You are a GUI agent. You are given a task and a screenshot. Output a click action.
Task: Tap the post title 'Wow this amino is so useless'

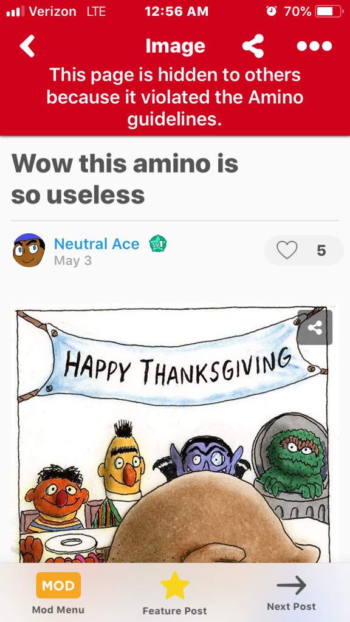click(x=125, y=179)
